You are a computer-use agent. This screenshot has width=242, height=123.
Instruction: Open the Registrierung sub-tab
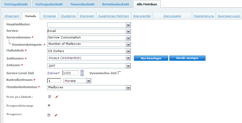(204, 16)
